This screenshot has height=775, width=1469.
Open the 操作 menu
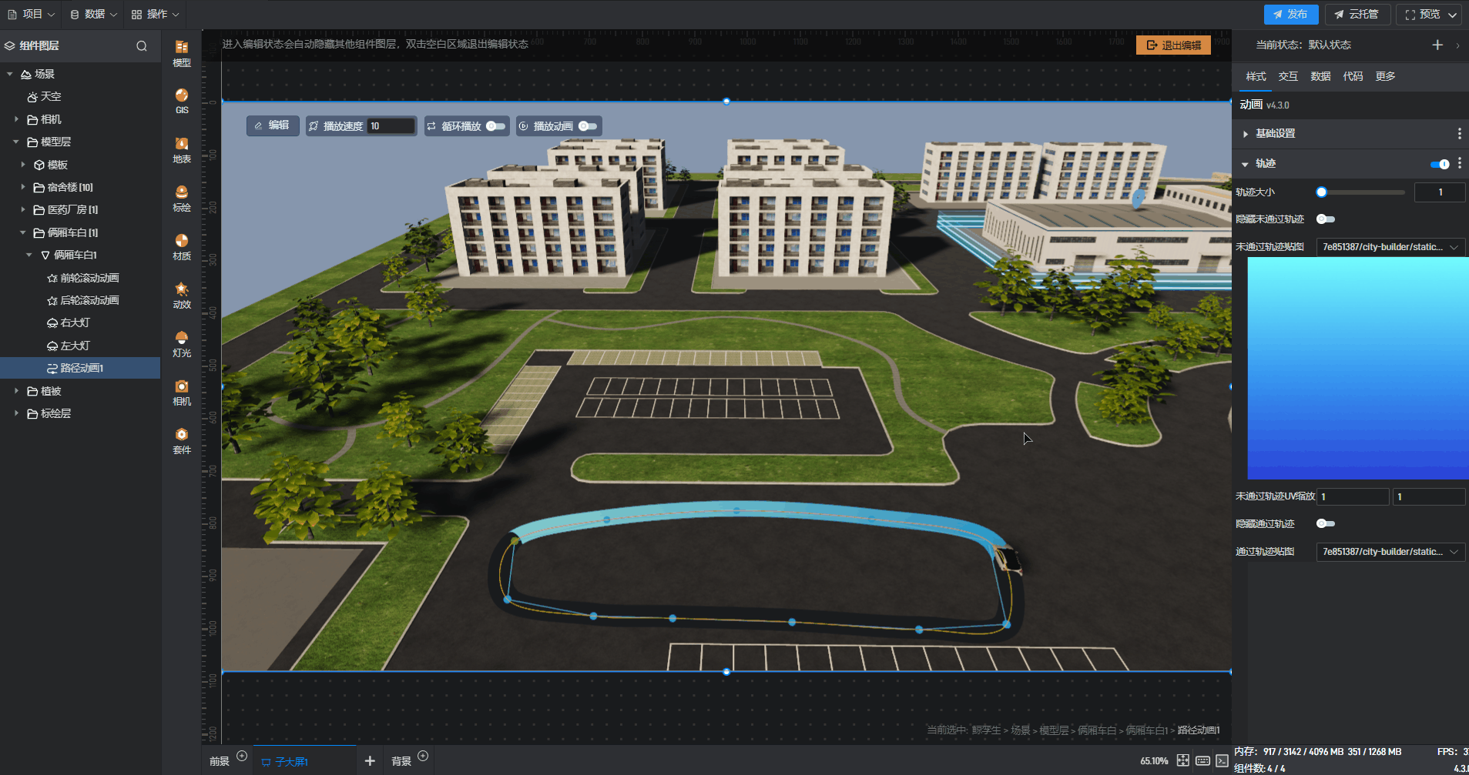[x=155, y=14]
